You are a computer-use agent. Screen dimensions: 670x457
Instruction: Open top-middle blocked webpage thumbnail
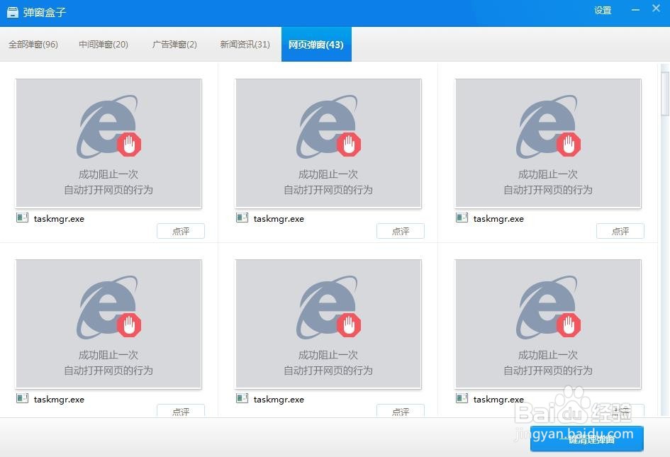click(x=328, y=143)
